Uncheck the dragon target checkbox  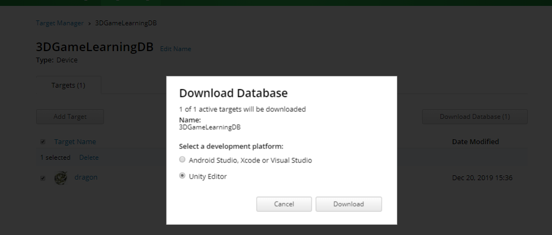(x=43, y=178)
